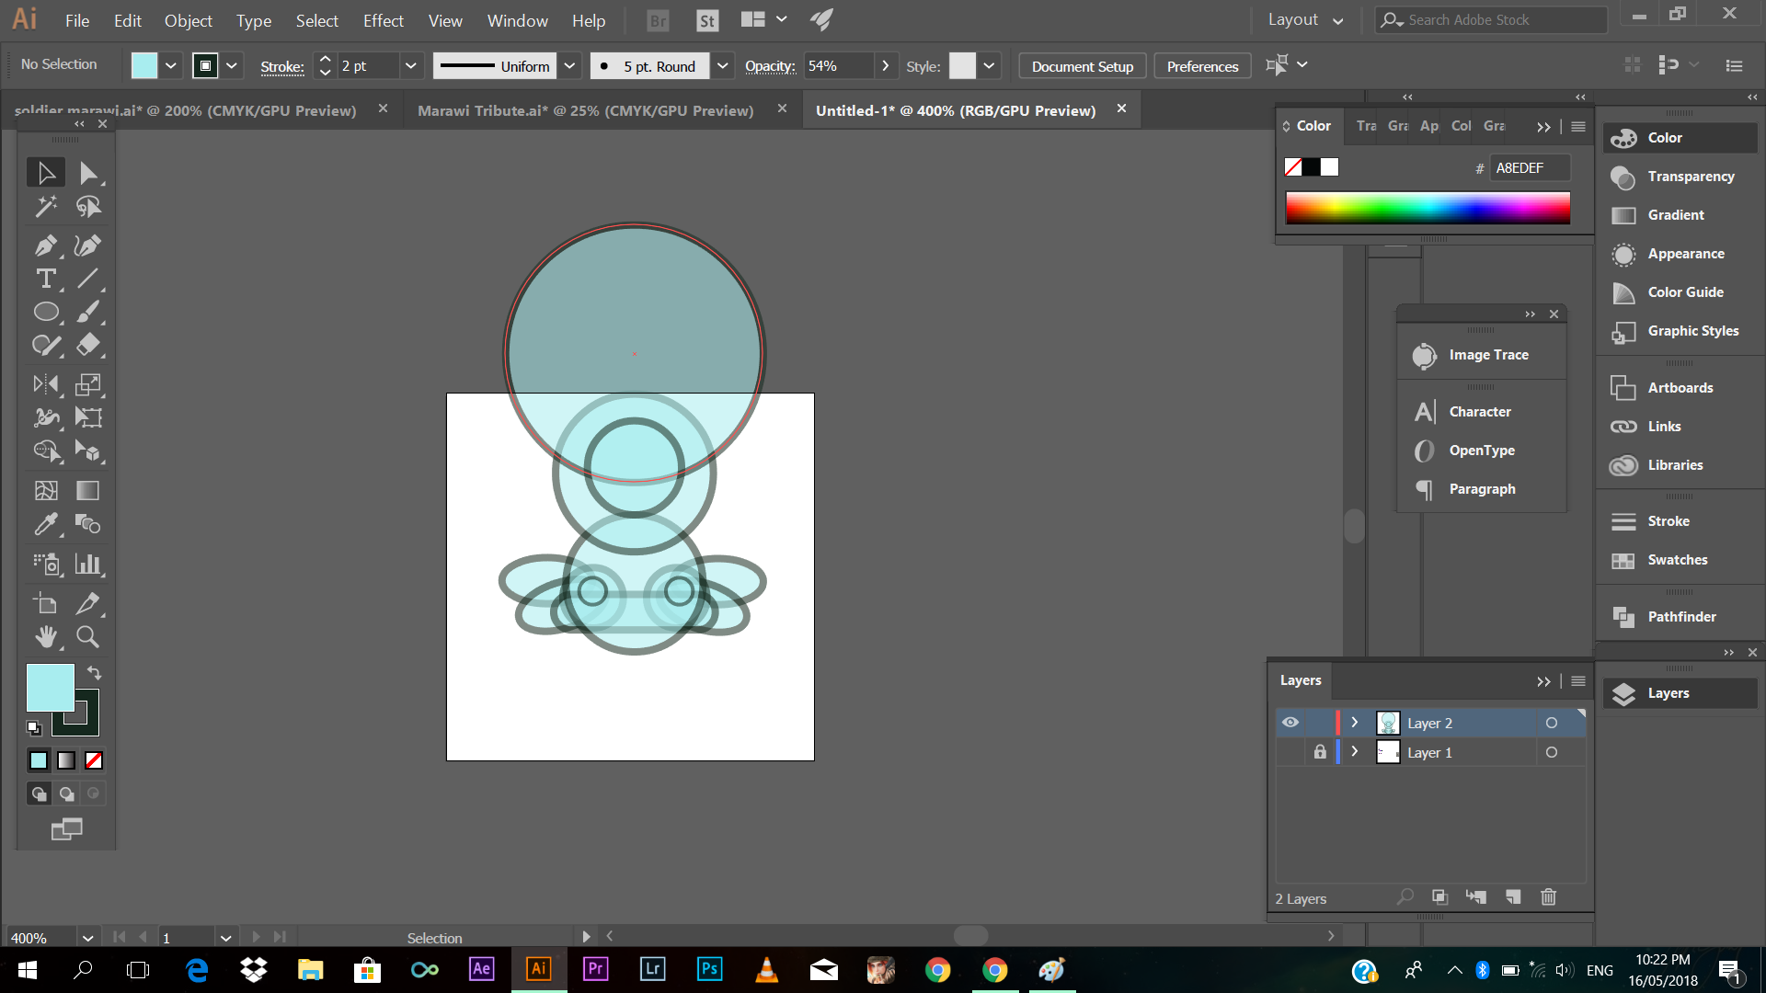Select the Scale tool
This screenshot has width=1766, height=993.
click(x=88, y=384)
